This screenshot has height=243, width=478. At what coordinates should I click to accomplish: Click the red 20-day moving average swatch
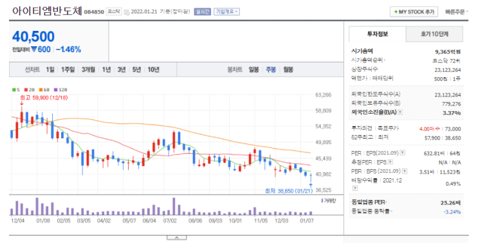(26, 90)
